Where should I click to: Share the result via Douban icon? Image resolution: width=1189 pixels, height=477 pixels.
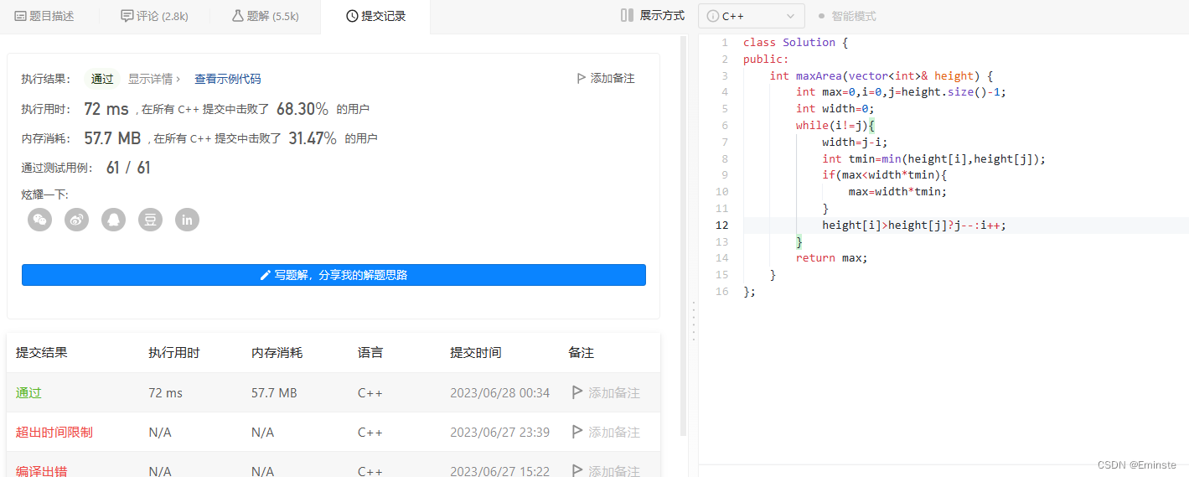click(x=150, y=220)
